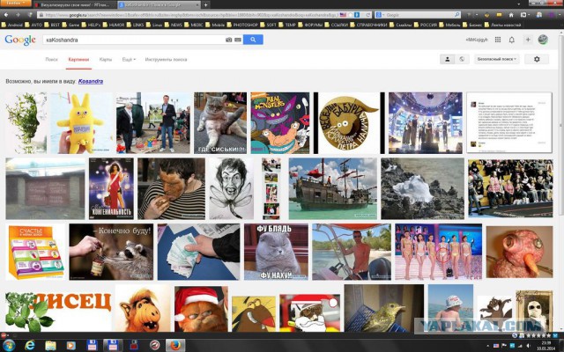The image size is (564, 352).
Task: Open Google apps grid icon
Action: click(x=498, y=40)
